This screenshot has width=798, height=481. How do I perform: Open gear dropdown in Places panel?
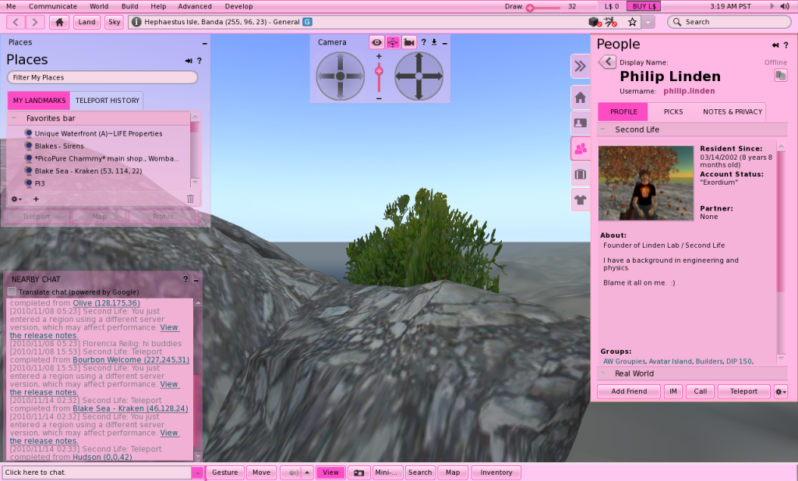(16, 199)
